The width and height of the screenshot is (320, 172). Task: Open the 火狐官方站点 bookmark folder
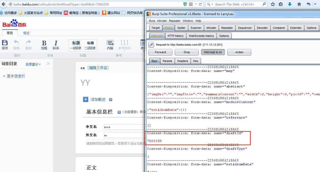click(31, 13)
